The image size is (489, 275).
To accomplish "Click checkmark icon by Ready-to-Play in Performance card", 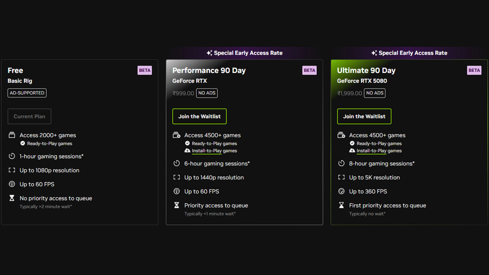I will 187,144.
